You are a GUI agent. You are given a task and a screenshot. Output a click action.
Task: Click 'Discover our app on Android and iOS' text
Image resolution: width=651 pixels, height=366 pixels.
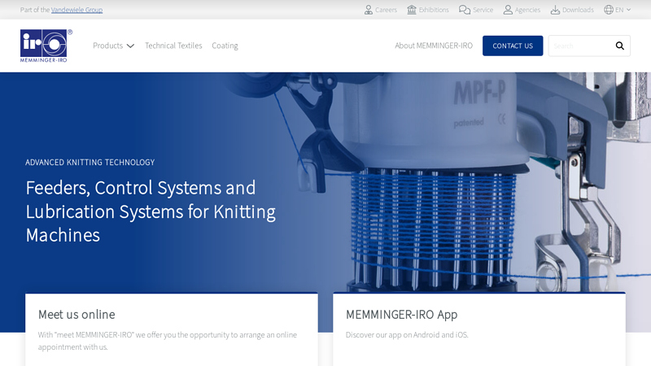point(407,334)
